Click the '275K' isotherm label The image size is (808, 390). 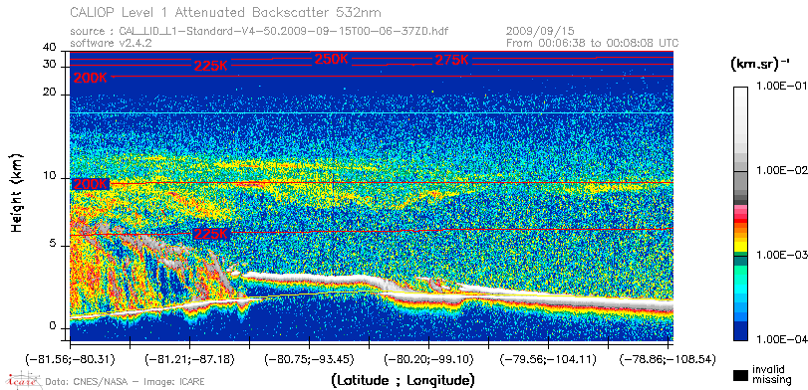point(452,61)
